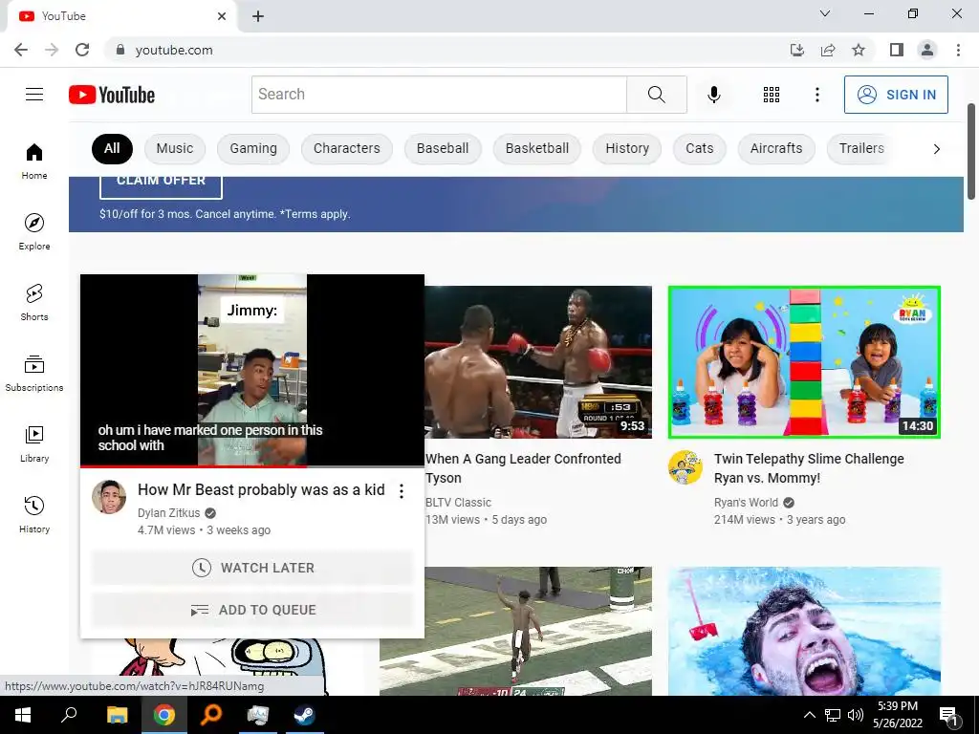Open Twin Telepathy Slime Challenge title
Viewport: 979px width, 734px height.
[809, 468]
